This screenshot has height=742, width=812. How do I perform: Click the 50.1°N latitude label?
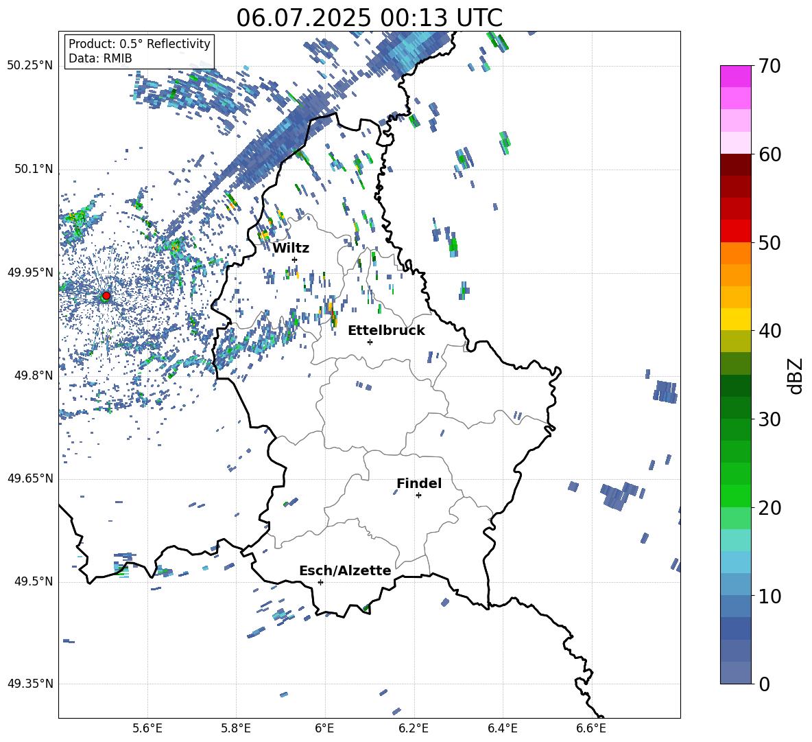(x=34, y=169)
